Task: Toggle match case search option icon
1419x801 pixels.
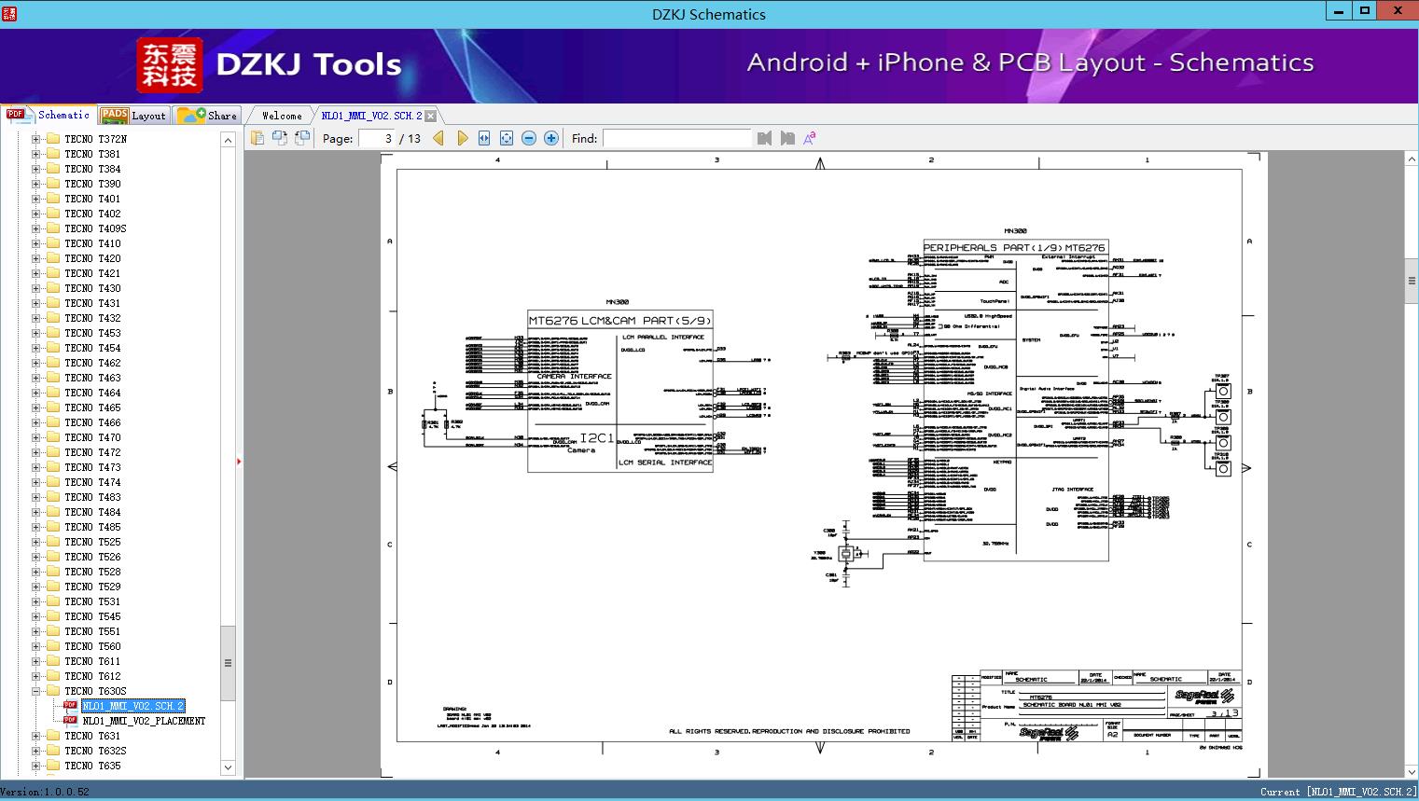Action: [810, 138]
